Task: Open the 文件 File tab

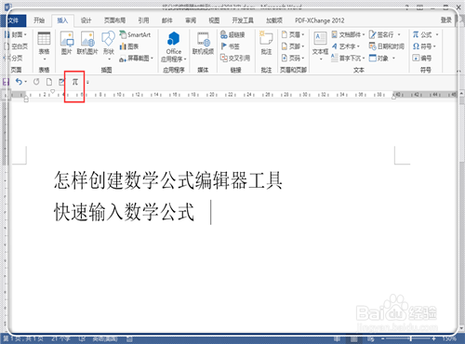Action: pos(13,20)
